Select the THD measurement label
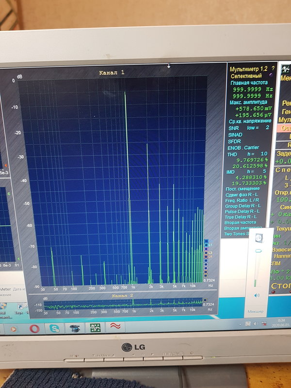The width and height of the screenshot is (291, 388). coord(232,154)
